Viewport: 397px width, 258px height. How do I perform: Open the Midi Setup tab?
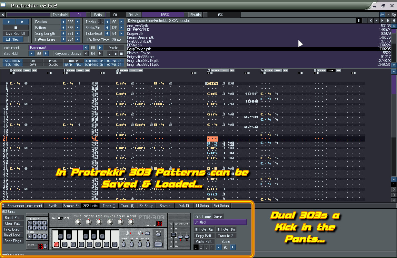(221, 206)
